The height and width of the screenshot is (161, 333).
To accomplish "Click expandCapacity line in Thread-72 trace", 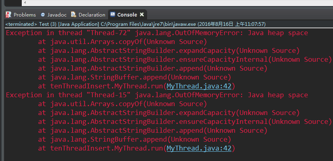I will click(x=169, y=51).
